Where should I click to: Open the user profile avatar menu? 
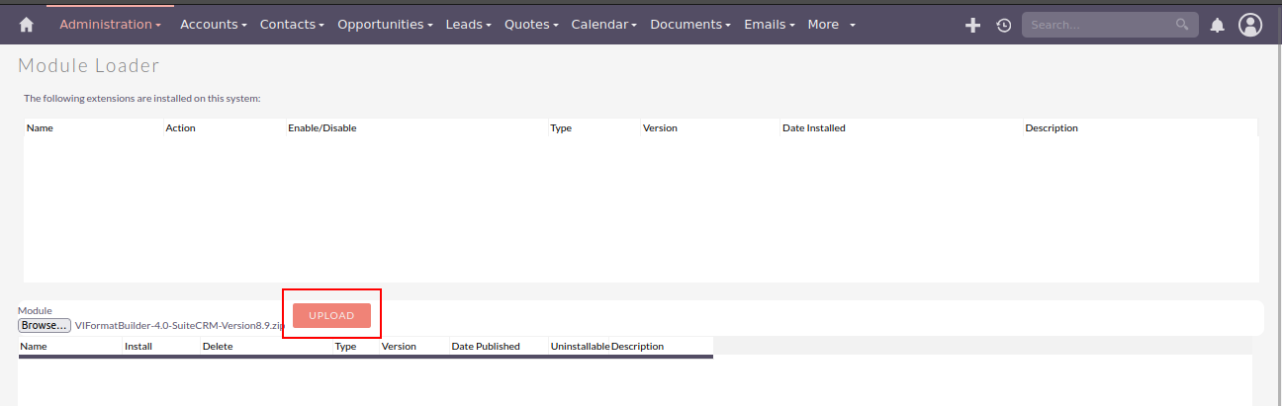1250,25
